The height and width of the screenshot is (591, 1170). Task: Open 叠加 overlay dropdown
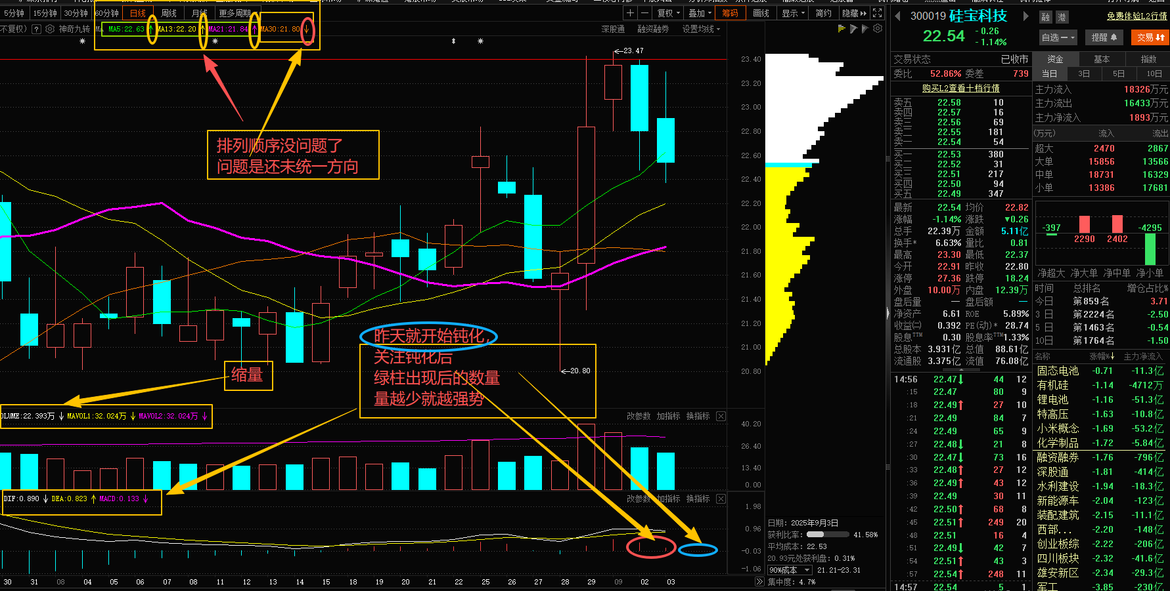700,13
